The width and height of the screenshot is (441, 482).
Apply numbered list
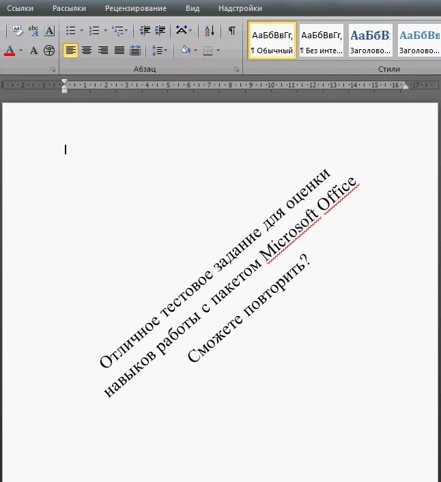[94, 31]
